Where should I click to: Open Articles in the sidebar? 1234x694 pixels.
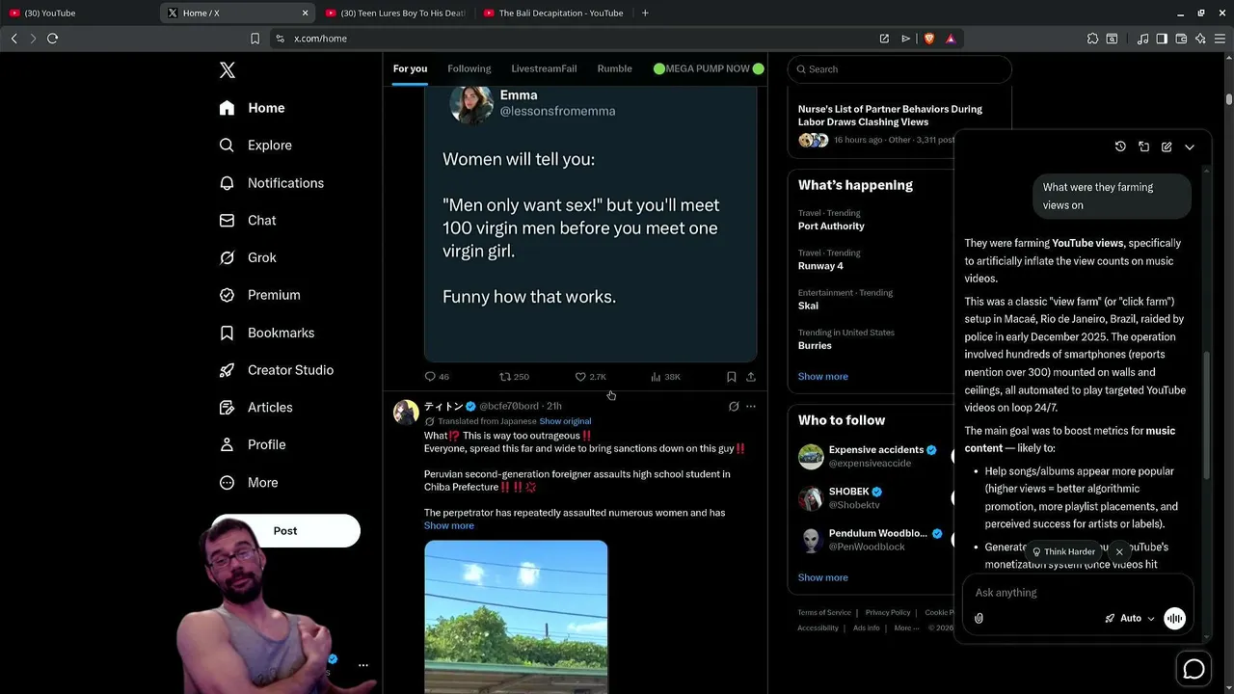tap(255, 408)
